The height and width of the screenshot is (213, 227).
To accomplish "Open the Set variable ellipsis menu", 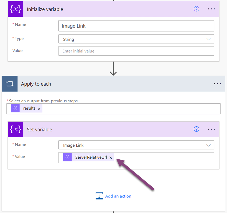I will pos(211,129).
